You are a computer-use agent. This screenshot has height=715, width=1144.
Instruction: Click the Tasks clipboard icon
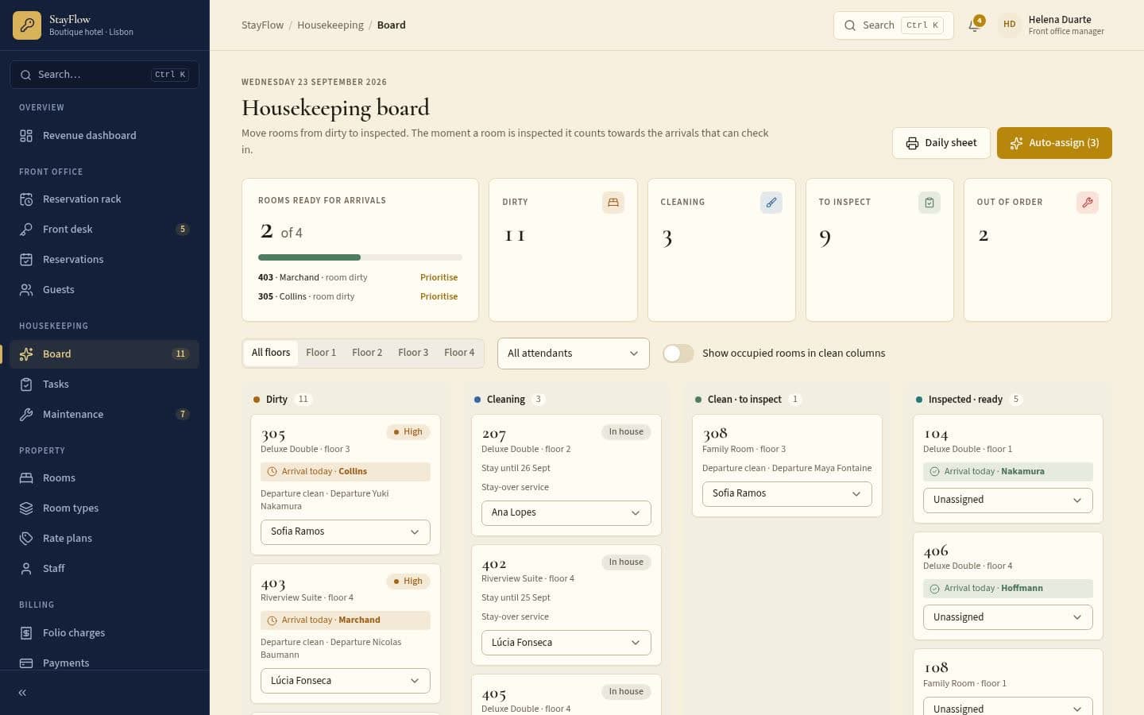(26, 385)
